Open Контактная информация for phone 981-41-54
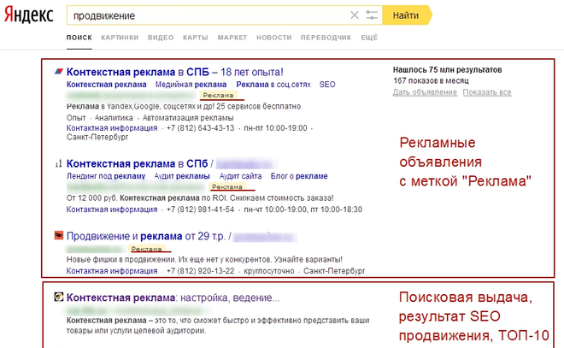 click(112, 209)
